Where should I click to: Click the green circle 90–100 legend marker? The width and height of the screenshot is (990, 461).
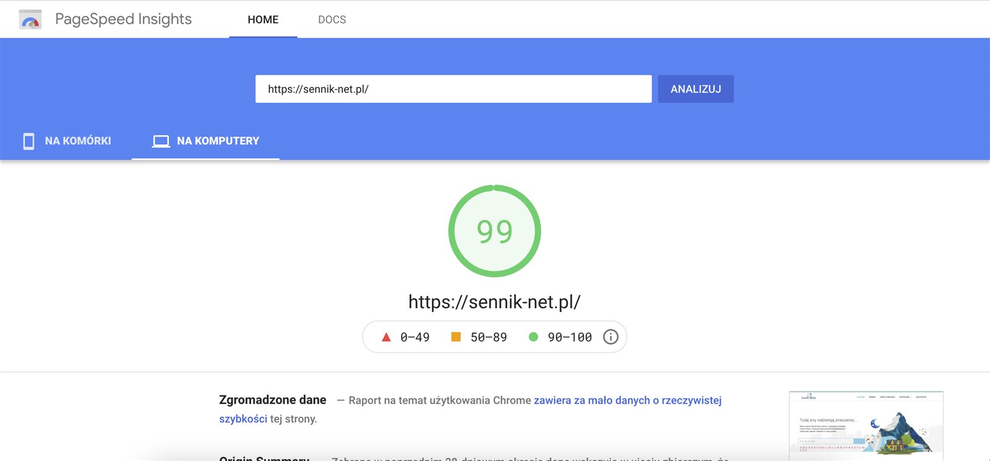point(533,337)
